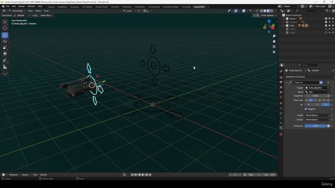Select the Transform tool in the left toolbar
This screenshot has width=335, height=188.
pos(5,54)
